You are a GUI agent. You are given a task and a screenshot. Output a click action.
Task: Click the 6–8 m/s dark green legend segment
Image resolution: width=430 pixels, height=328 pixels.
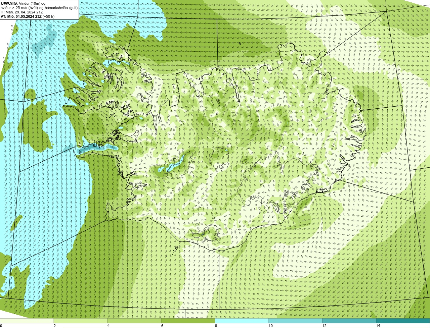tap(188, 321)
